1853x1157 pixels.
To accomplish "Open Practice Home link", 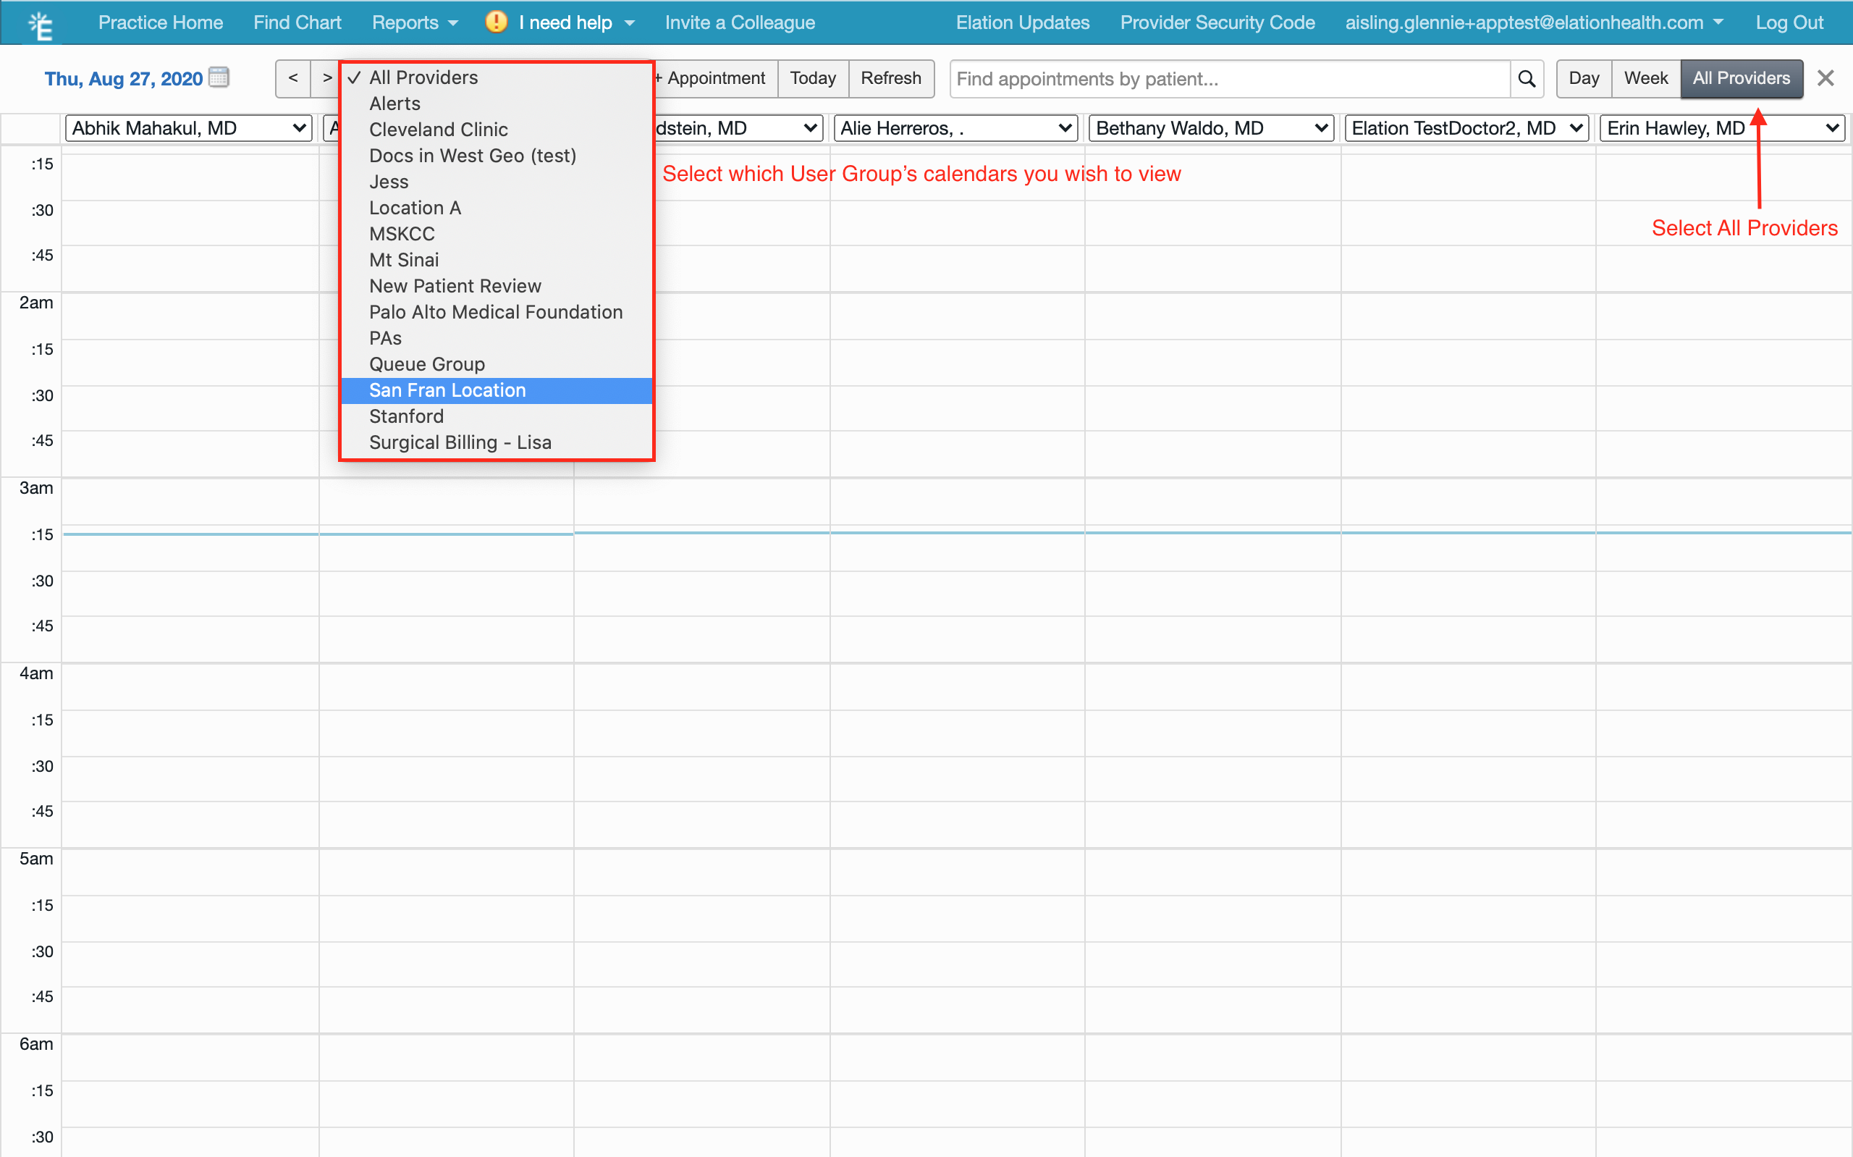I will [161, 22].
